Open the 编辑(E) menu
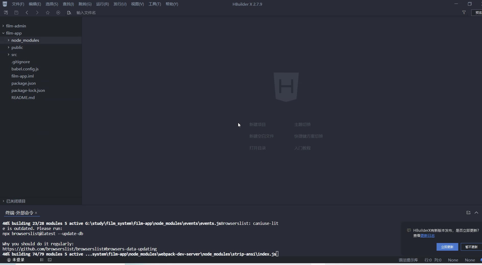The width and height of the screenshot is (482, 265). pyautogui.click(x=35, y=4)
